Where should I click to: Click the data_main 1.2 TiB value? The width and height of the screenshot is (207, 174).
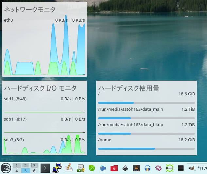click(188, 109)
